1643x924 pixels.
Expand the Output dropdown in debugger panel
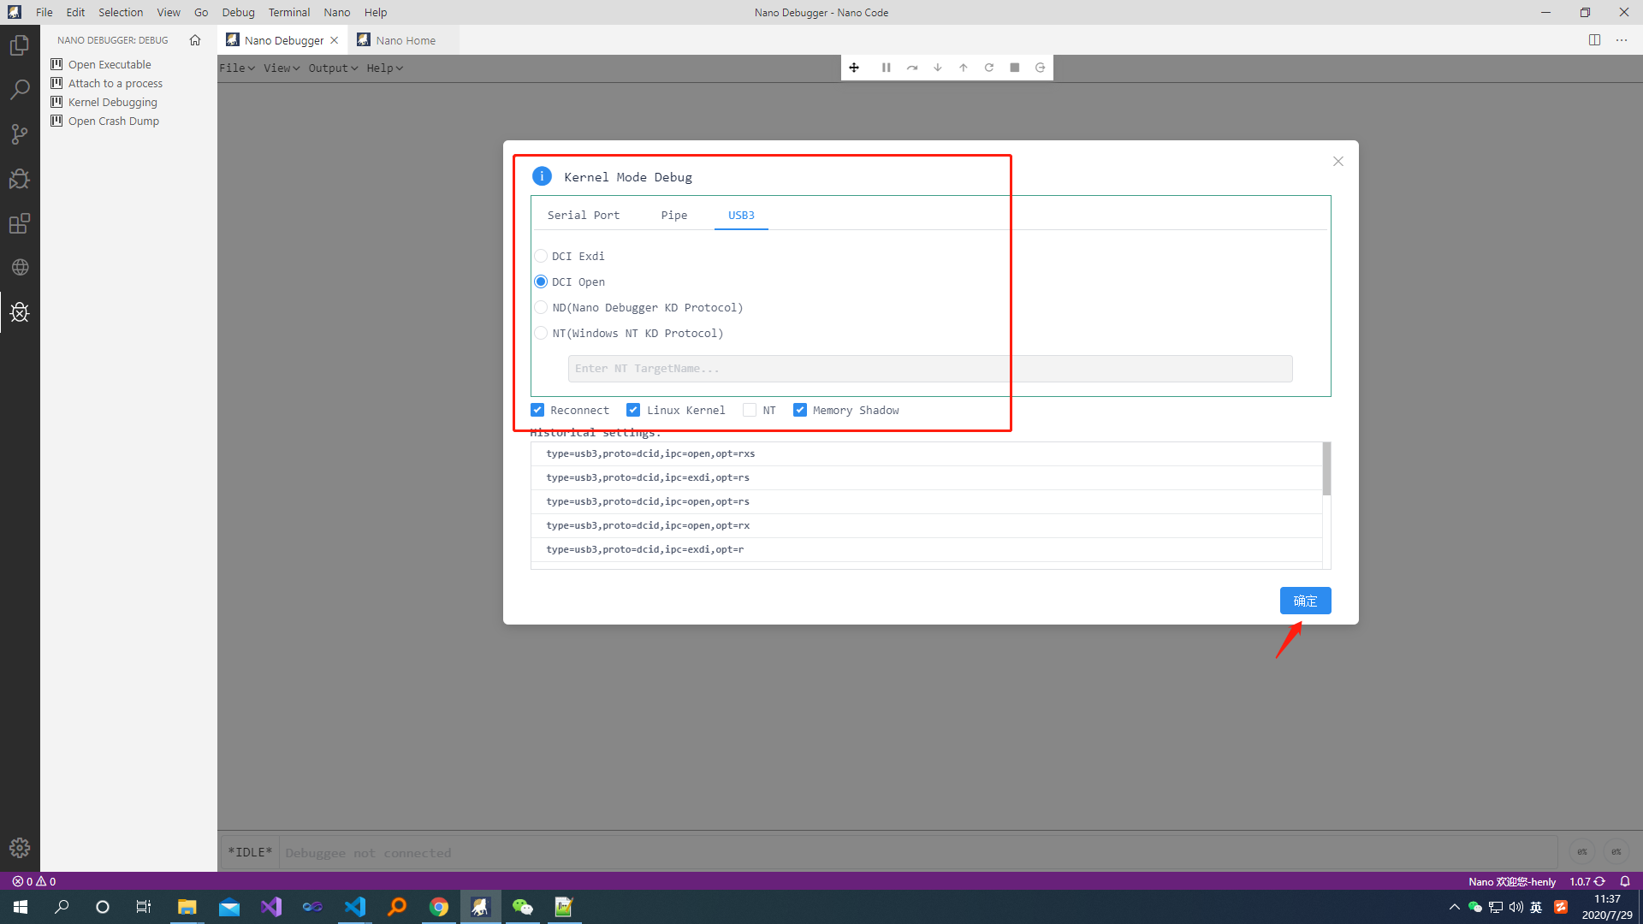[333, 68]
